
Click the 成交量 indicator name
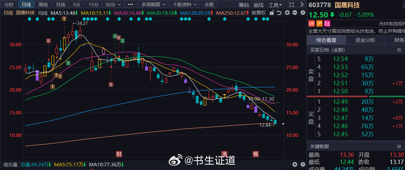tap(10, 164)
